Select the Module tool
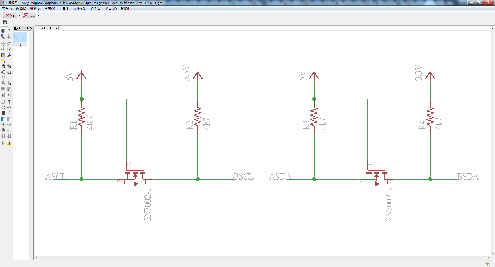Image resolution: width=495 pixels, height=267 pixels. (x=3, y=136)
